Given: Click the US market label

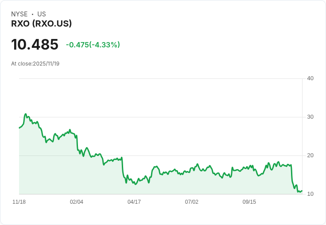Looking at the screenshot, I should click(x=42, y=14).
